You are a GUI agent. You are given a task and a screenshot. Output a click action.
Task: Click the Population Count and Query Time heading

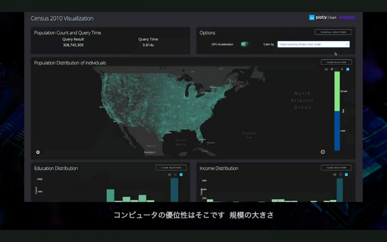pyautogui.click(x=68, y=32)
